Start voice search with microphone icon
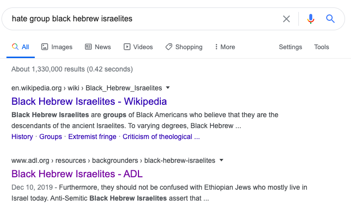 [311, 19]
